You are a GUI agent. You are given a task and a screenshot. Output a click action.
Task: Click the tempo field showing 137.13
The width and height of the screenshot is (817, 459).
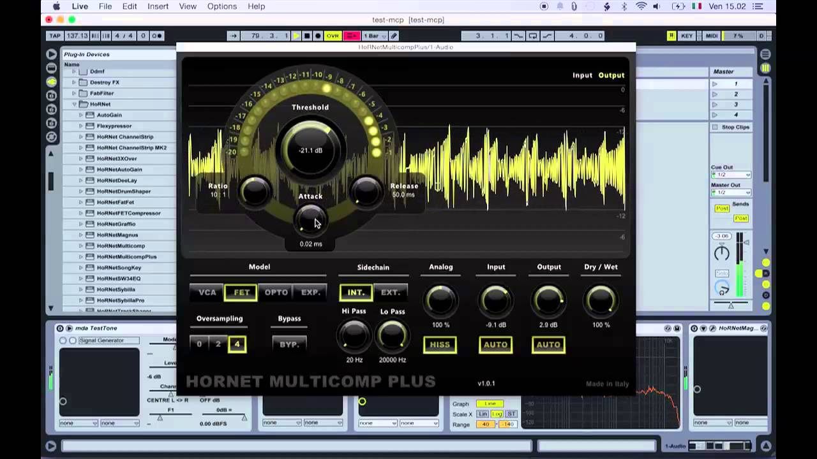click(77, 36)
